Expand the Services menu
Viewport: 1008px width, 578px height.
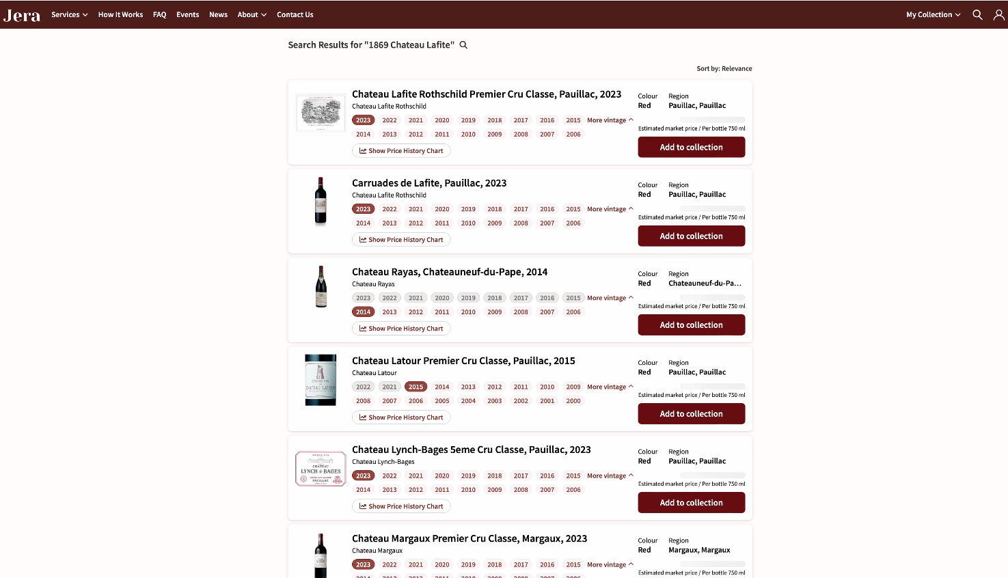70,14
